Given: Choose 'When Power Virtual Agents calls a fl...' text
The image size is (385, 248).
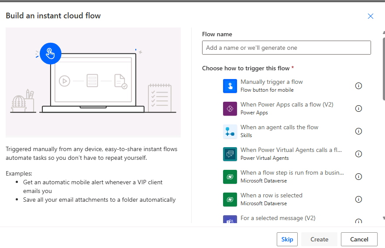Looking at the screenshot, I should (x=291, y=150).
